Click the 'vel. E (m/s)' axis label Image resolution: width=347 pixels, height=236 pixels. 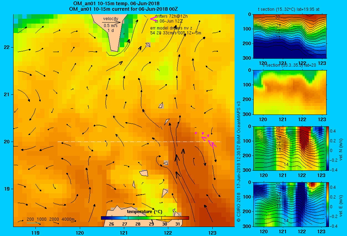click(341, 206)
